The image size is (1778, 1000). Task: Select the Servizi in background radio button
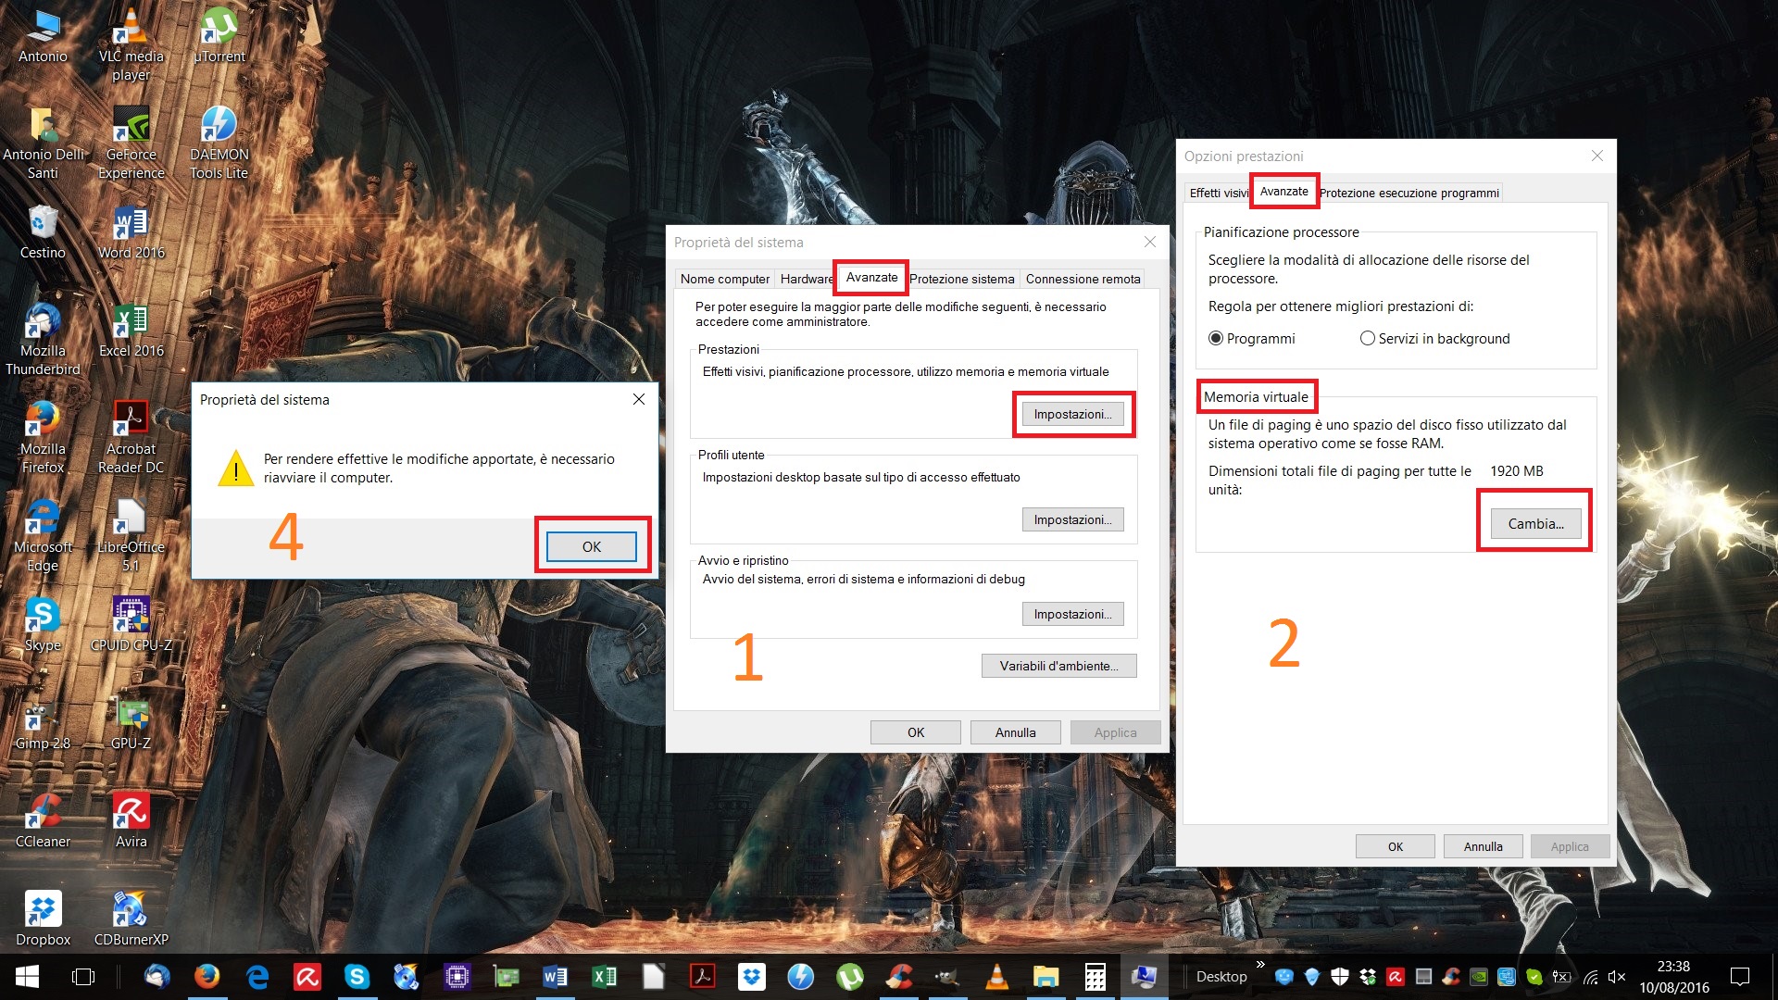pyautogui.click(x=1367, y=339)
